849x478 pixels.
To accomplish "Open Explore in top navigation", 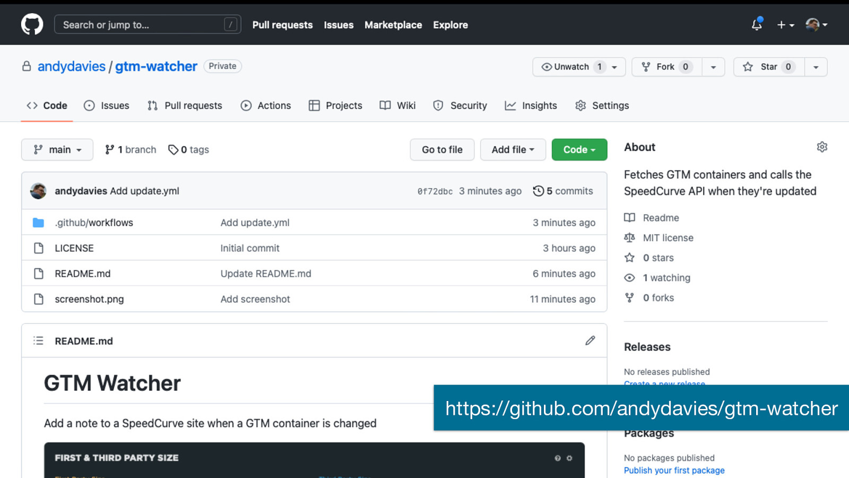I will [451, 25].
